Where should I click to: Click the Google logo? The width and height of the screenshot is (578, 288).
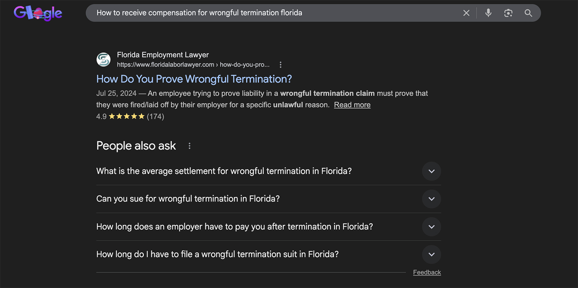pos(37,13)
